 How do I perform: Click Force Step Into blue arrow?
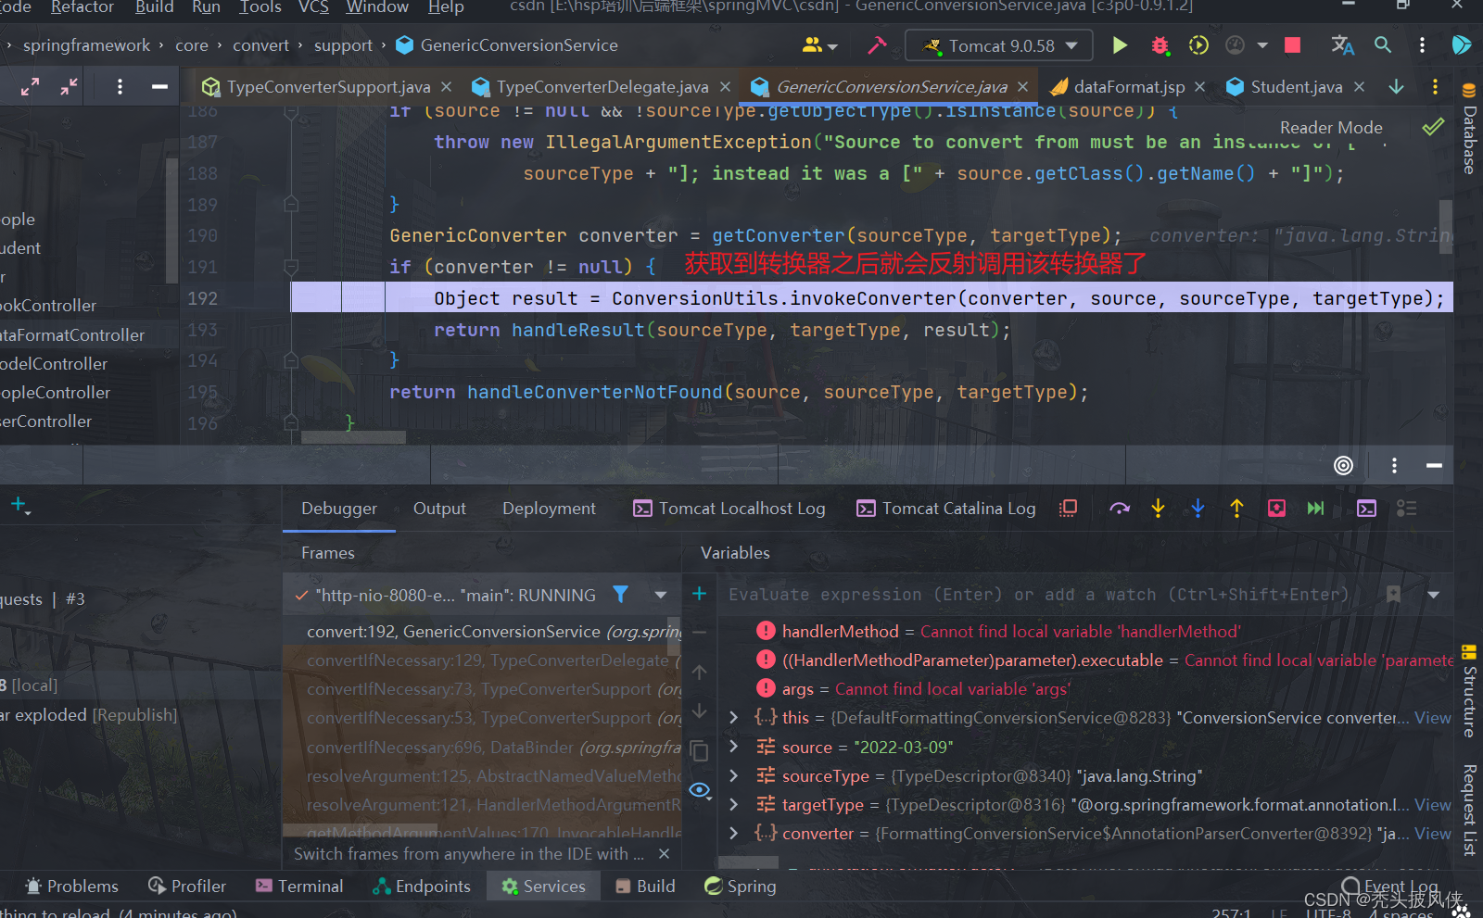(x=1198, y=509)
